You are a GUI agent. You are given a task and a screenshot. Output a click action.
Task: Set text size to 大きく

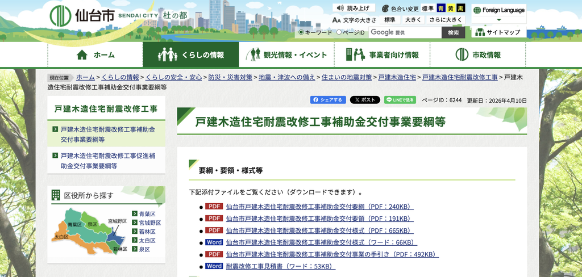pos(413,20)
